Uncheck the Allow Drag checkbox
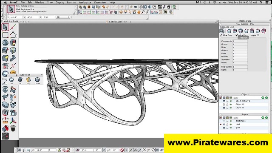Viewport: 272px width, 153px height. tap(221, 35)
